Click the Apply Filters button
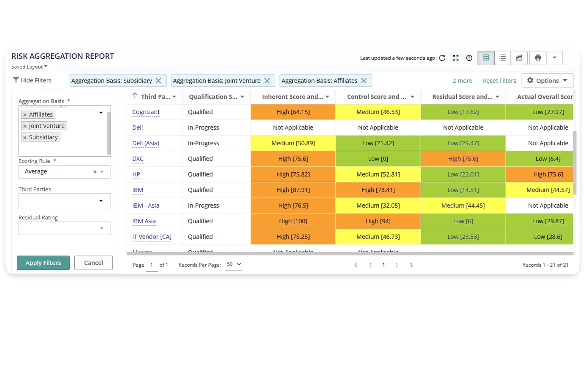Image resolution: width=588 pixels, height=391 pixels. [x=43, y=263]
